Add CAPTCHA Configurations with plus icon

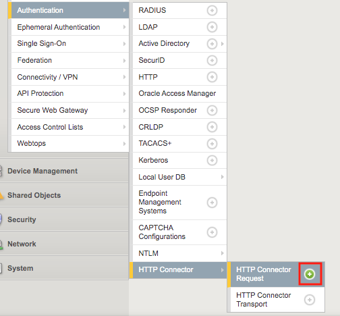pyautogui.click(x=212, y=232)
